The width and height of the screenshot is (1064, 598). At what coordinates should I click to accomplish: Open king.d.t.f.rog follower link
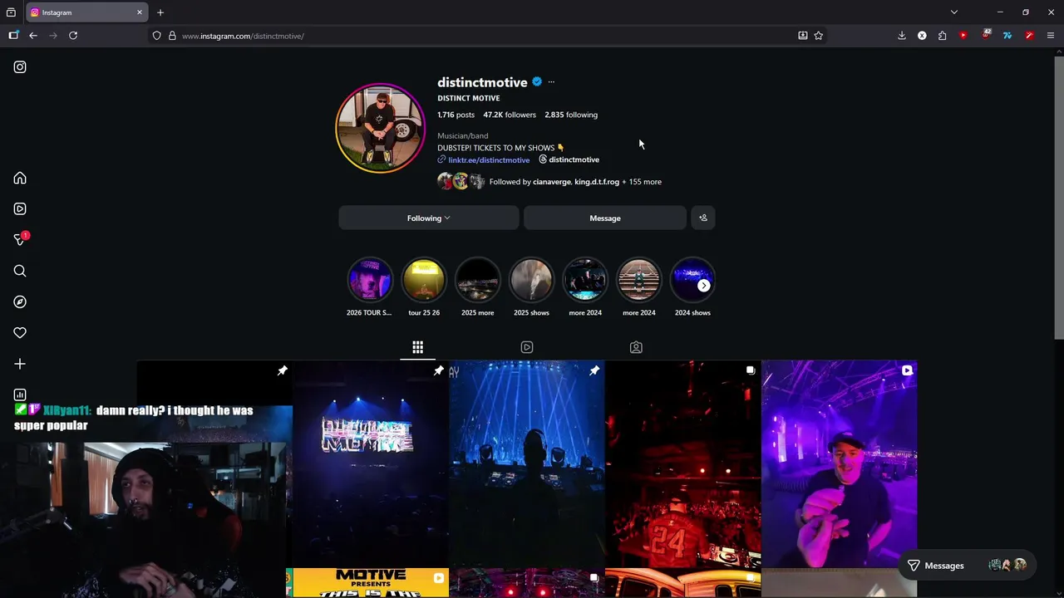tap(597, 182)
